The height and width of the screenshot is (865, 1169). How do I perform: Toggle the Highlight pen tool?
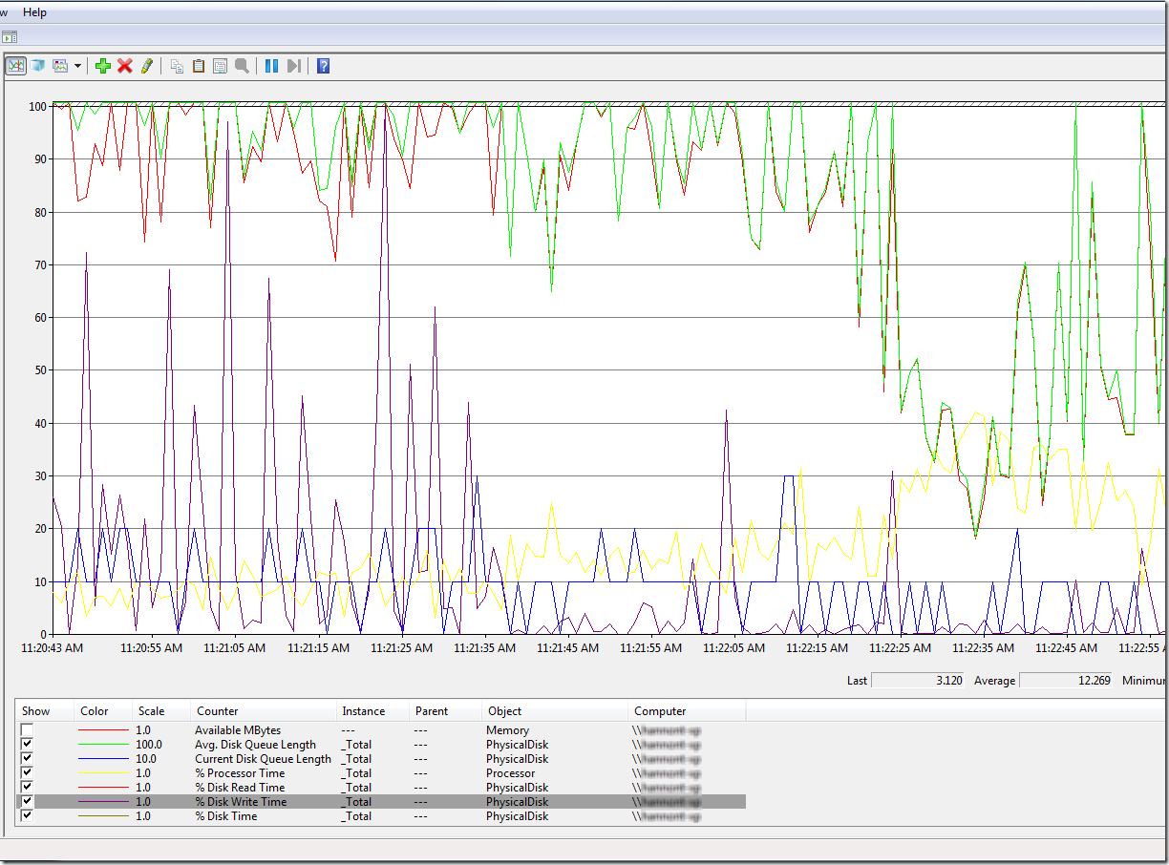click(x=147, y=66)
